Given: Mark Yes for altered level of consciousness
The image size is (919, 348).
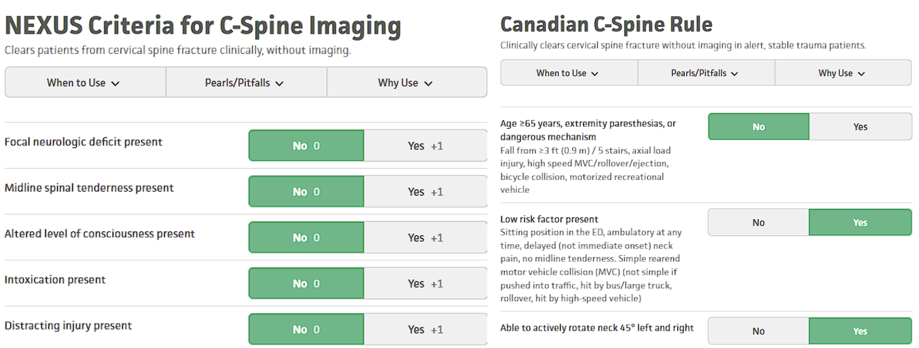Looking at the screenshot, I should [x=425, y=238].
